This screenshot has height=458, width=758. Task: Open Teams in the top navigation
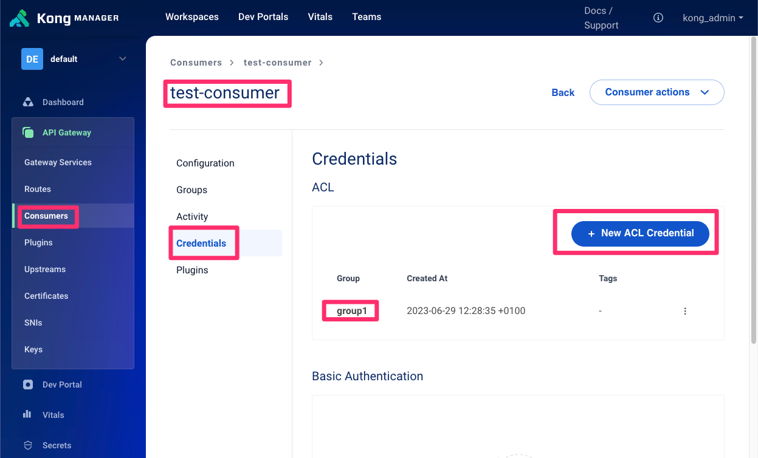click(367, 17)
